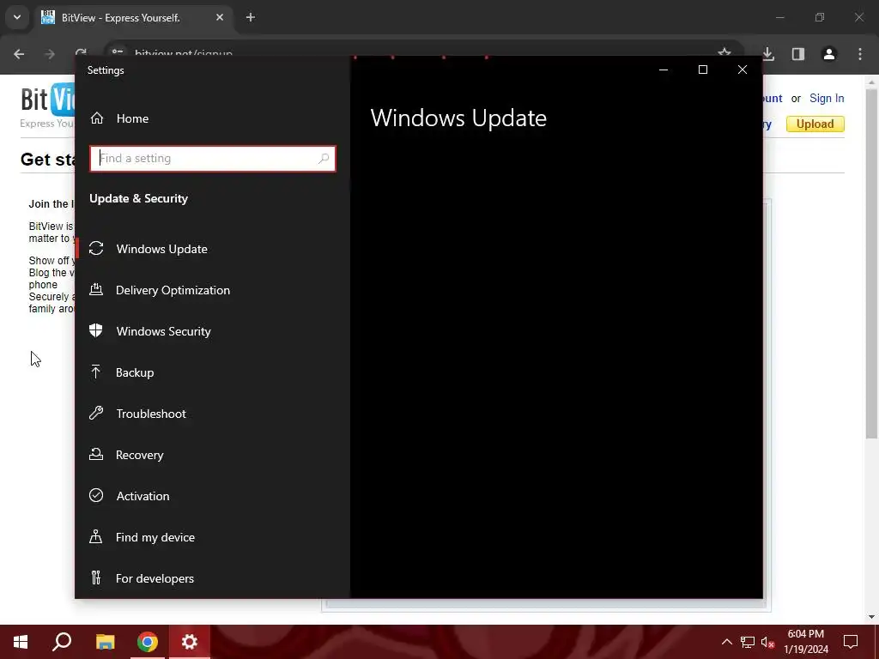Click the yellow Upload button on BitView

coord(815,124)
